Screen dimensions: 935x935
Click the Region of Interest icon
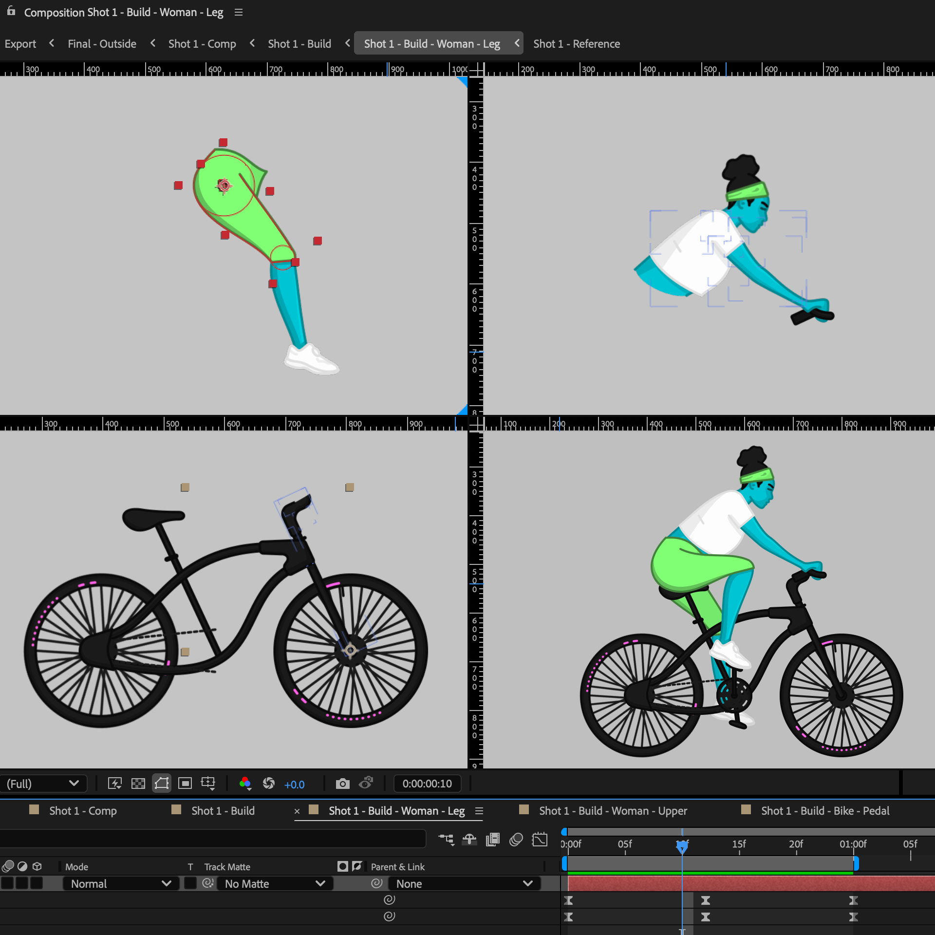[x=185, y=783]
